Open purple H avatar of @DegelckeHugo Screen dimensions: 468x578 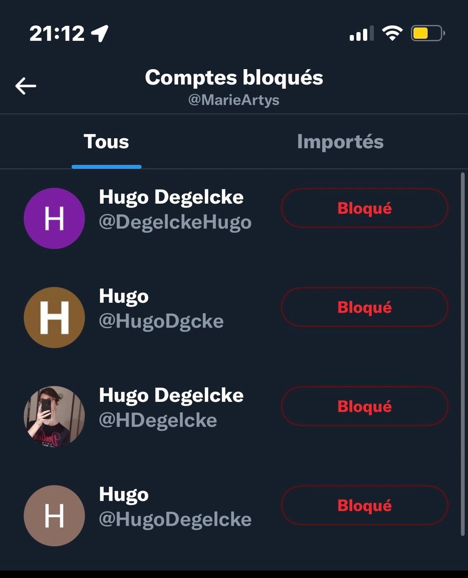pos(55,218)
